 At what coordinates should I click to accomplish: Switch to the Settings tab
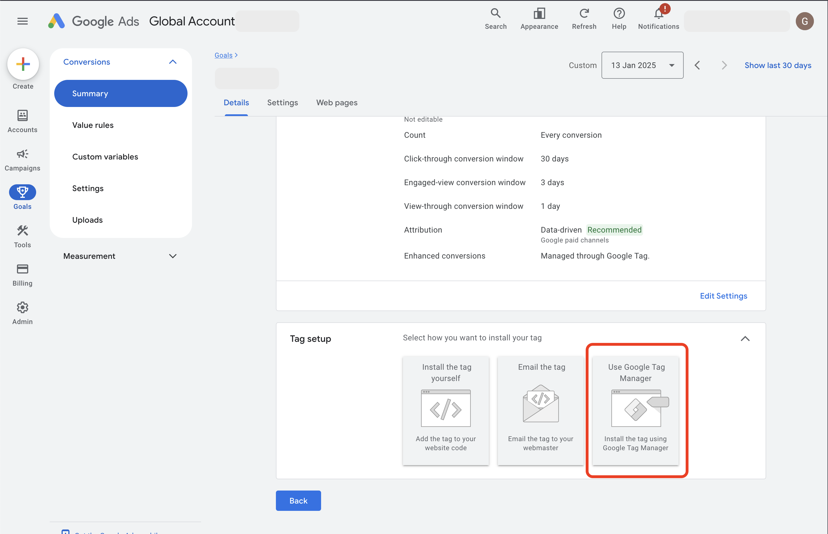282,103
